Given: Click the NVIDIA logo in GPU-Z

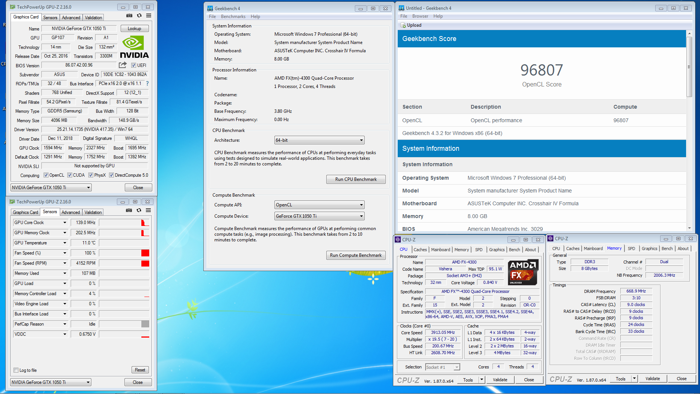Looking at the screenshot, I should [134, 47].
